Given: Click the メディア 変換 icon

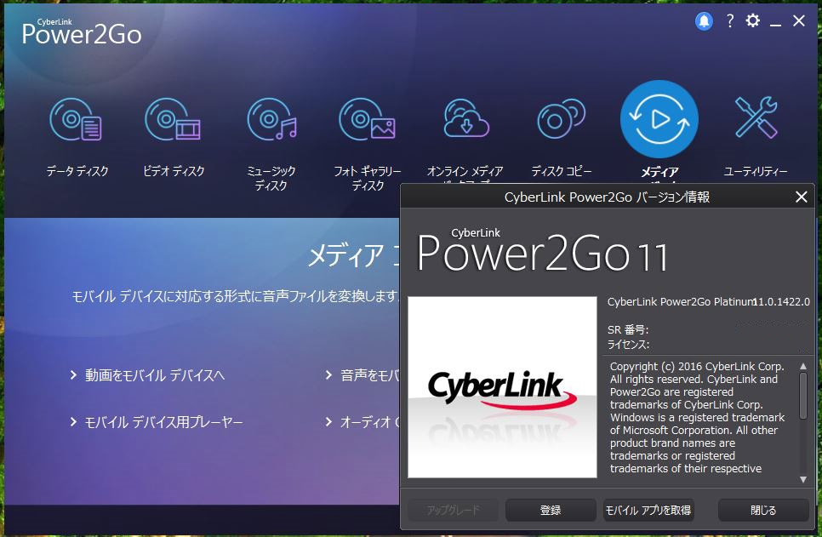Looking at the screenshot, I should (x=659, y=119).
